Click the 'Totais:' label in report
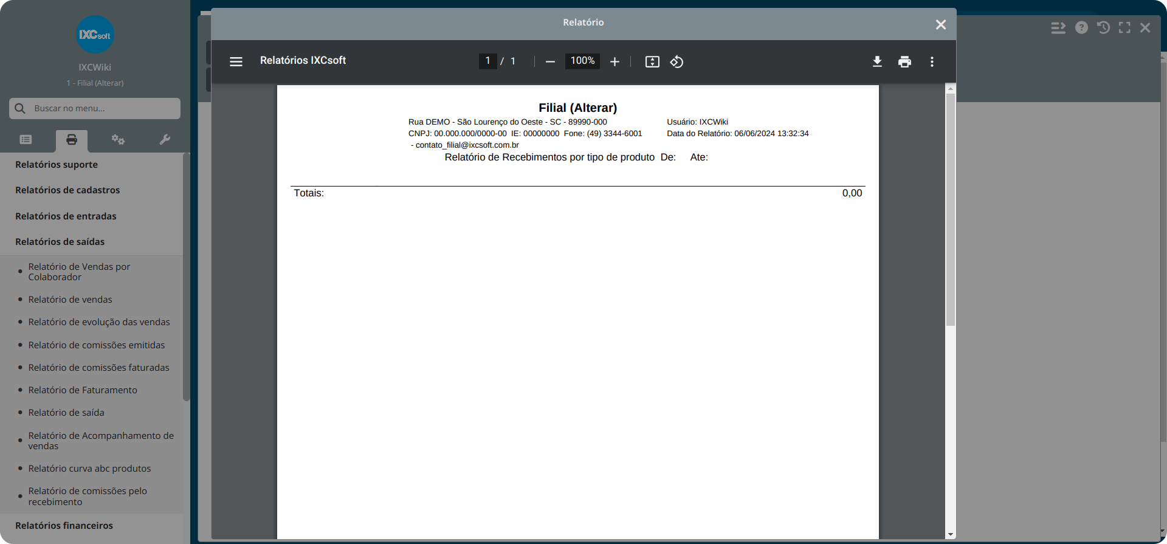The image size is (1167, 544). [x=309, y=193]
